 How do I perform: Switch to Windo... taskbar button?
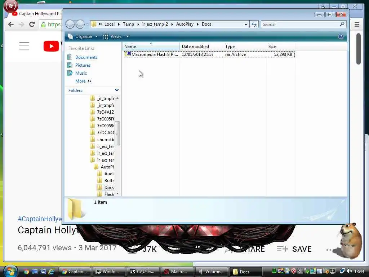pos(108,272)
